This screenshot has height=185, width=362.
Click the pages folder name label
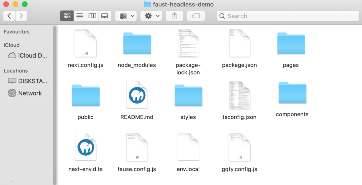291,65
